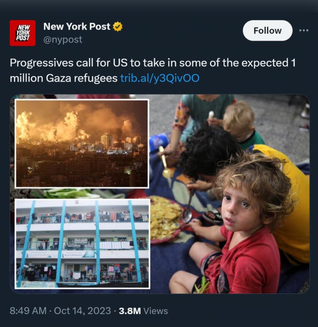
Task: Click the New York Post display name
Action: (77, 27)
